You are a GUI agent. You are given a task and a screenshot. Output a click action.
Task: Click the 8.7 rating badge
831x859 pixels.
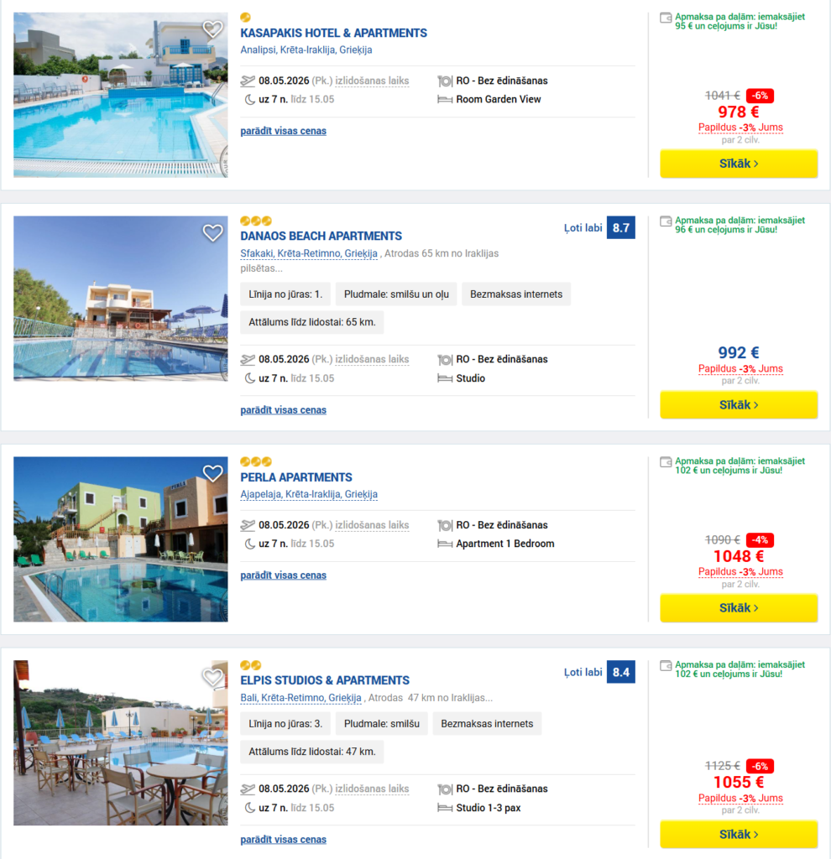click(x=621, y=227)
